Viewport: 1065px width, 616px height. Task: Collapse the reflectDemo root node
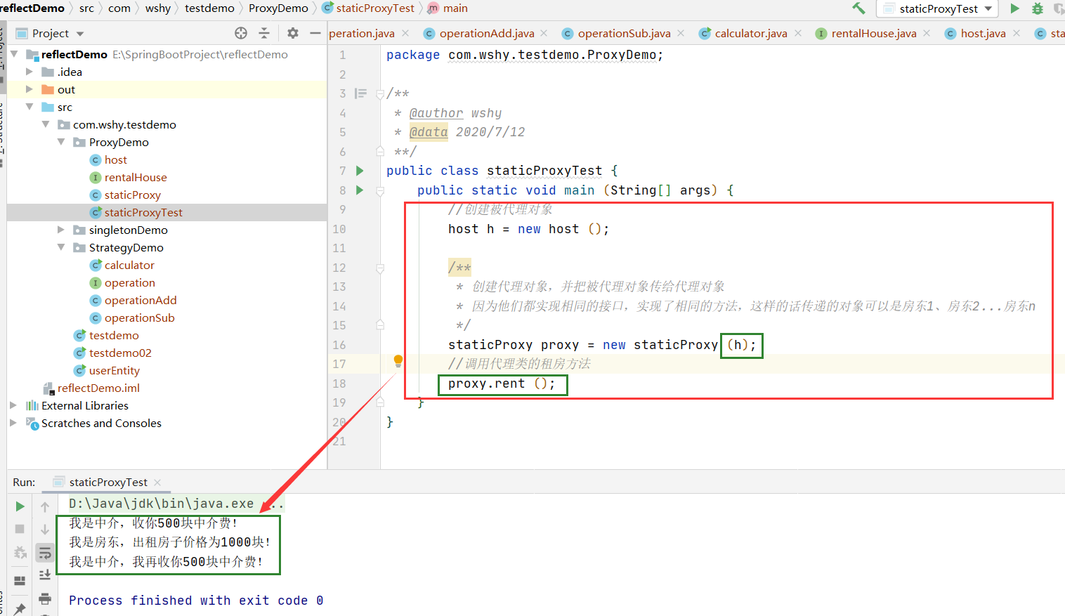(x=14, y=54)
